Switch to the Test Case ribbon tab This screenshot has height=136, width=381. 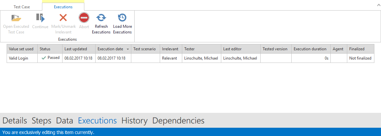tap(21, 7)
